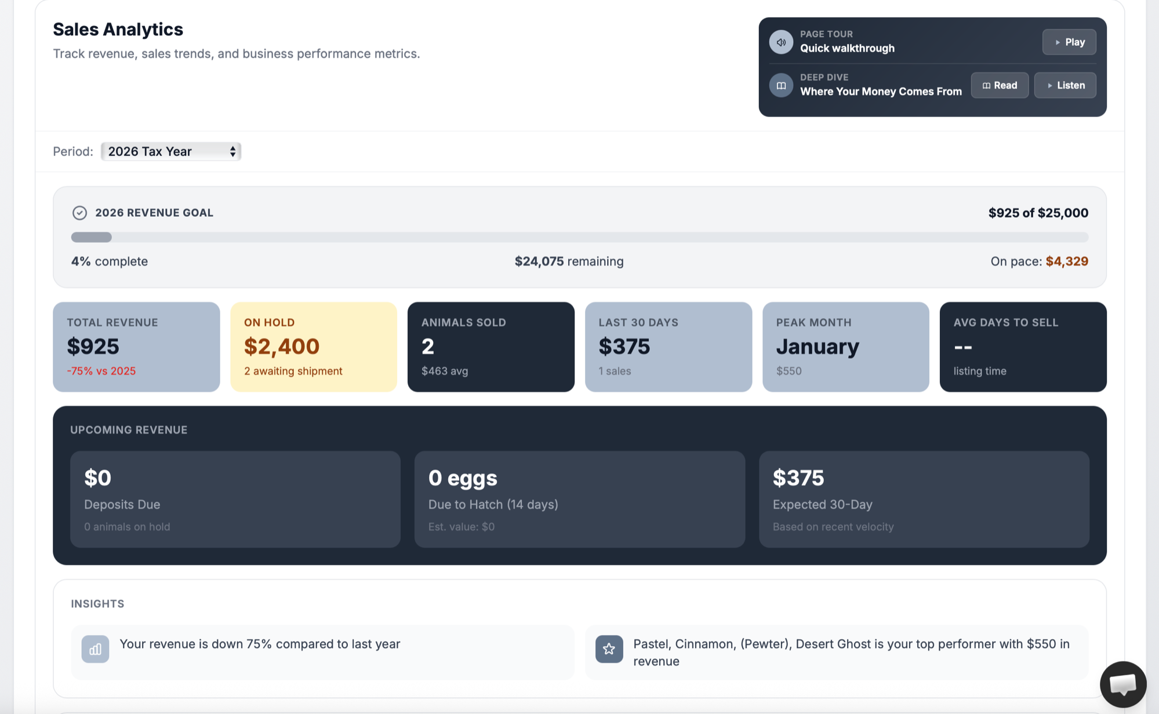Click the bar chart icon in Insights

coord(95,649)
